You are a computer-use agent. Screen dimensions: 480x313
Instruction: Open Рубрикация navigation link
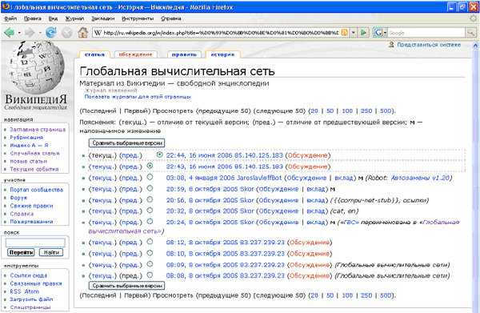point(26,138)
